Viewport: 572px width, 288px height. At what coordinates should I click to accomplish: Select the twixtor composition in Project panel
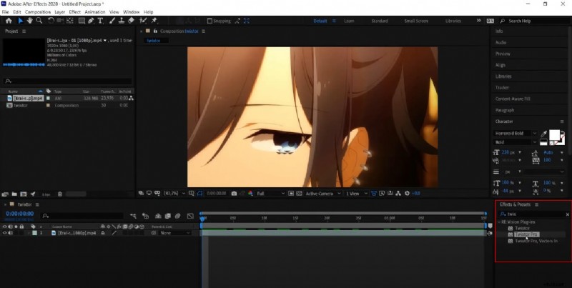21,105
